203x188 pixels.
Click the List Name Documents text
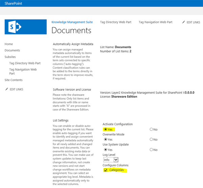pos(115,47)
